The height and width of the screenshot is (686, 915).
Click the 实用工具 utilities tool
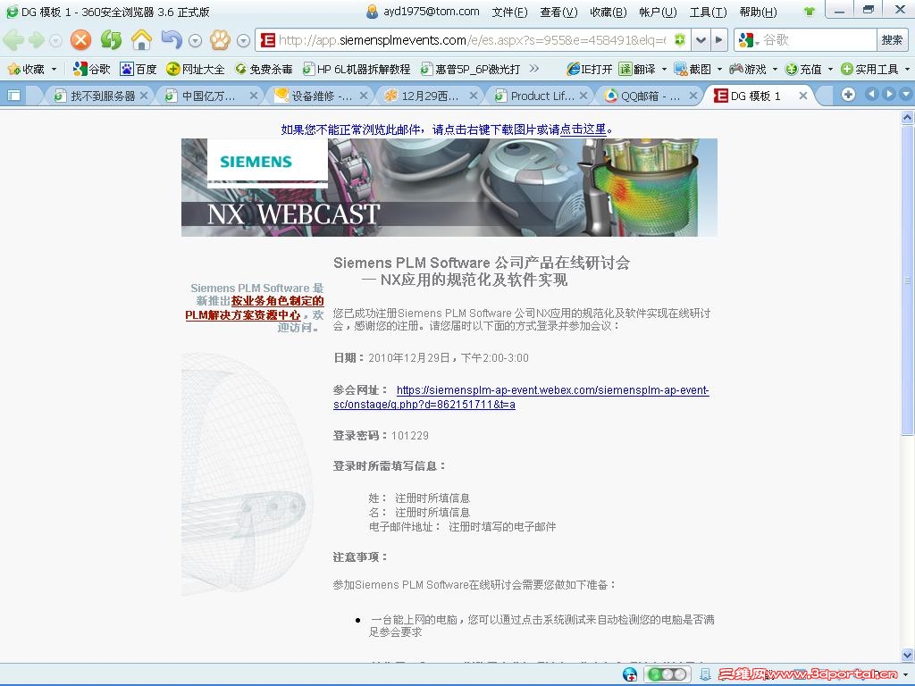coord(869,69)
